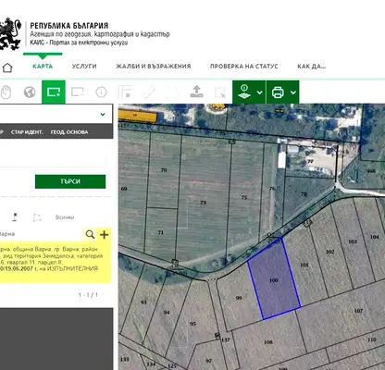Click the layers information icon

coord(244,92)
